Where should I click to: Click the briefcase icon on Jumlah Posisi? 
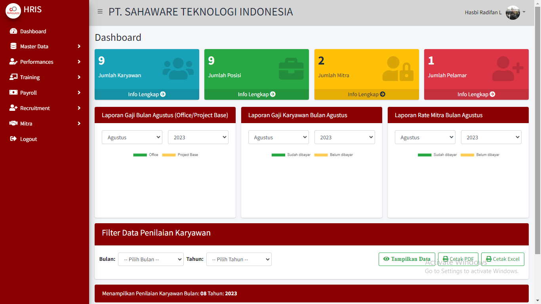[x=291, y=69]
